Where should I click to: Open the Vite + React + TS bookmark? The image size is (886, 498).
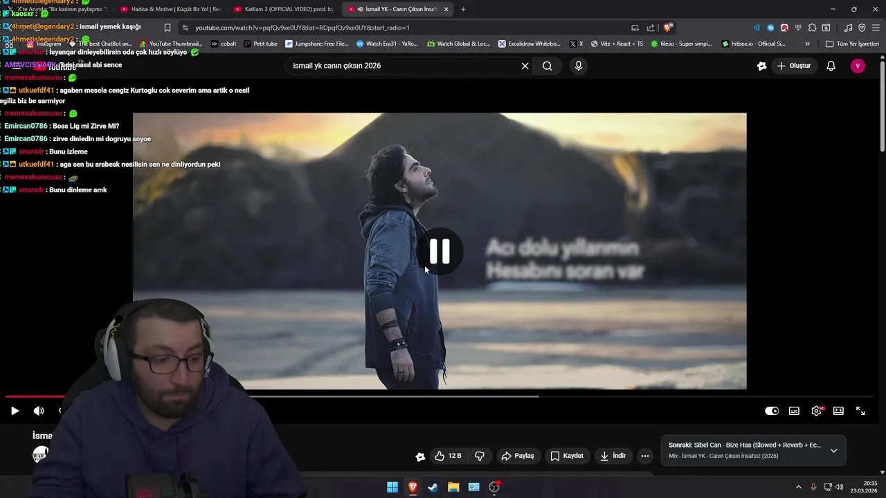coord(617,44)
